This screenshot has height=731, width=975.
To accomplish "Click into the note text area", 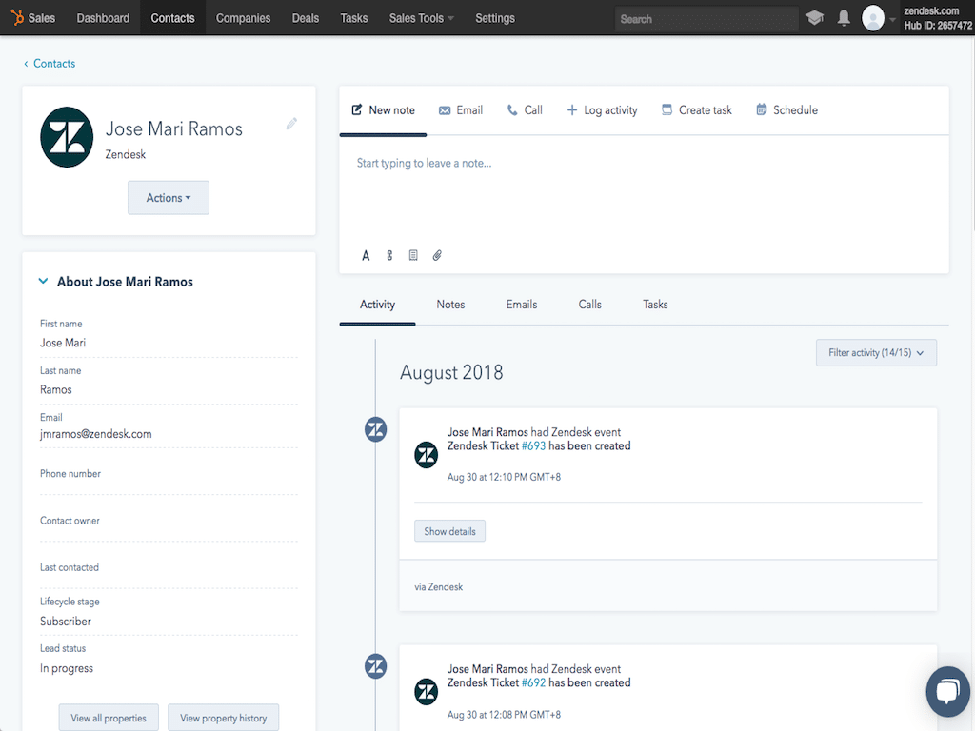I will tap(644, 189).
